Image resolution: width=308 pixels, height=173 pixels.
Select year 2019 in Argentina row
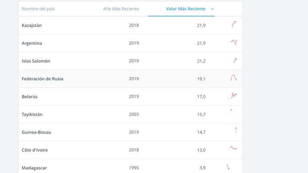point(134,43)
